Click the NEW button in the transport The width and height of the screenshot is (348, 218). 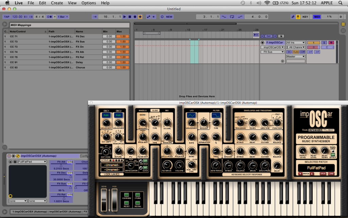pyautogui.click(x=169, y=17)
